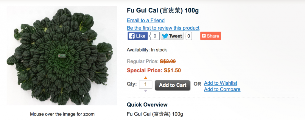Add the Fu Gui Cai to cart

(172, 85)
